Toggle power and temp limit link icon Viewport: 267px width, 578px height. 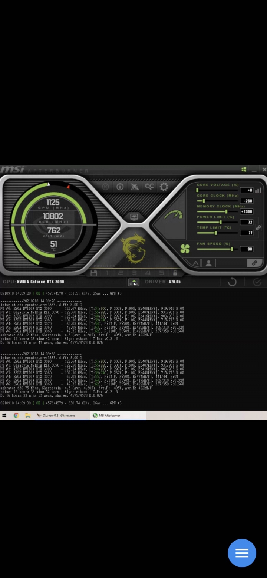pos(258,227)
